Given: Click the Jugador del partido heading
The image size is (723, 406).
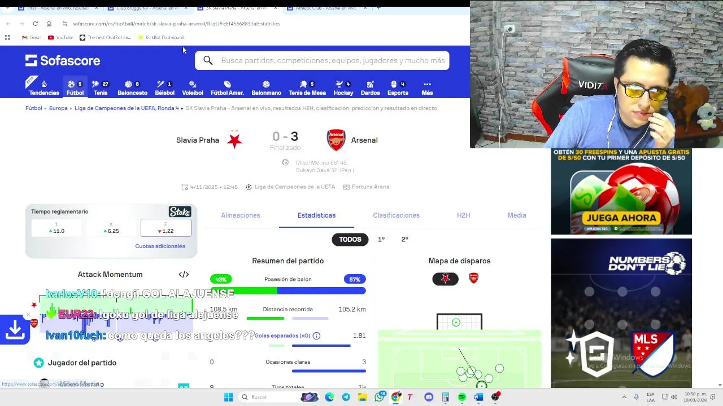Looking at the screenshot, I should tap(82, 363).
